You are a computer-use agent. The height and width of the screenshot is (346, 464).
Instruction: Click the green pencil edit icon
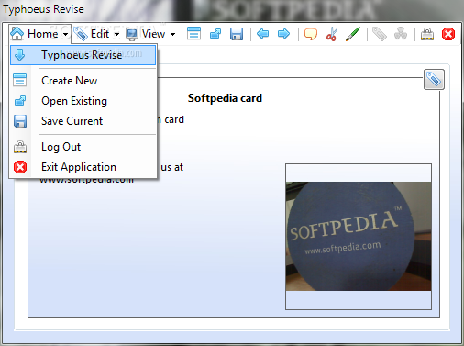point(353,34)
